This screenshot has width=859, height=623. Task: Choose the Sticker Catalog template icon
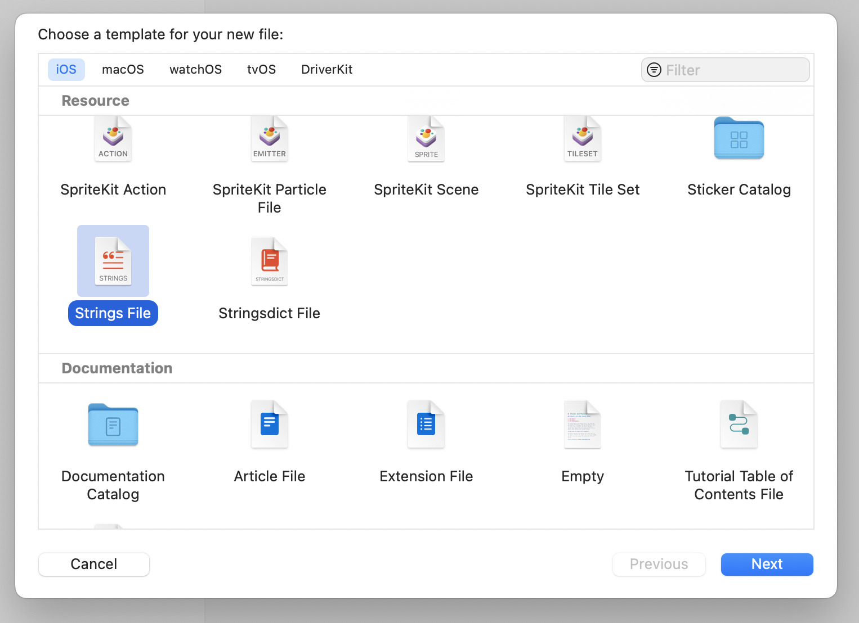pyautogui.click(x=739, y=138)
